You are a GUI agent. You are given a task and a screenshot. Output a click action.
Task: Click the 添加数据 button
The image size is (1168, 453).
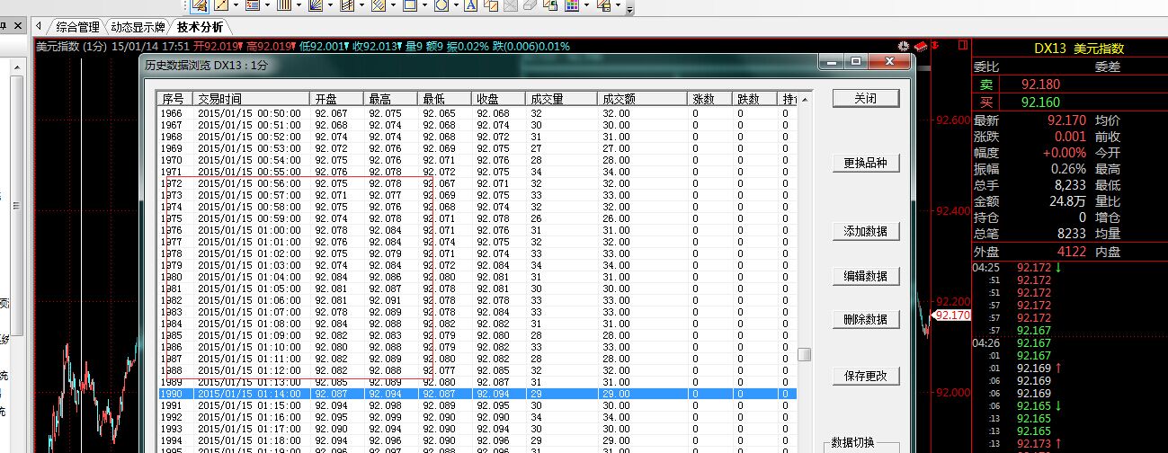(x=865, y=232)
